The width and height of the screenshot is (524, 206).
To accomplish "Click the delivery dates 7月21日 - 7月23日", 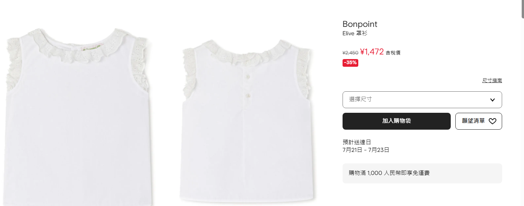I will click(x=366, y=150).
